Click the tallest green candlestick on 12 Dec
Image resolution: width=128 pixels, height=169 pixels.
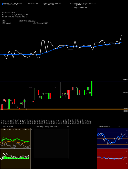(x=91, y=89)
